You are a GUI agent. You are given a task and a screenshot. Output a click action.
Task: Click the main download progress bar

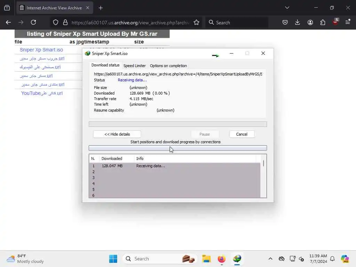(178, 124)
